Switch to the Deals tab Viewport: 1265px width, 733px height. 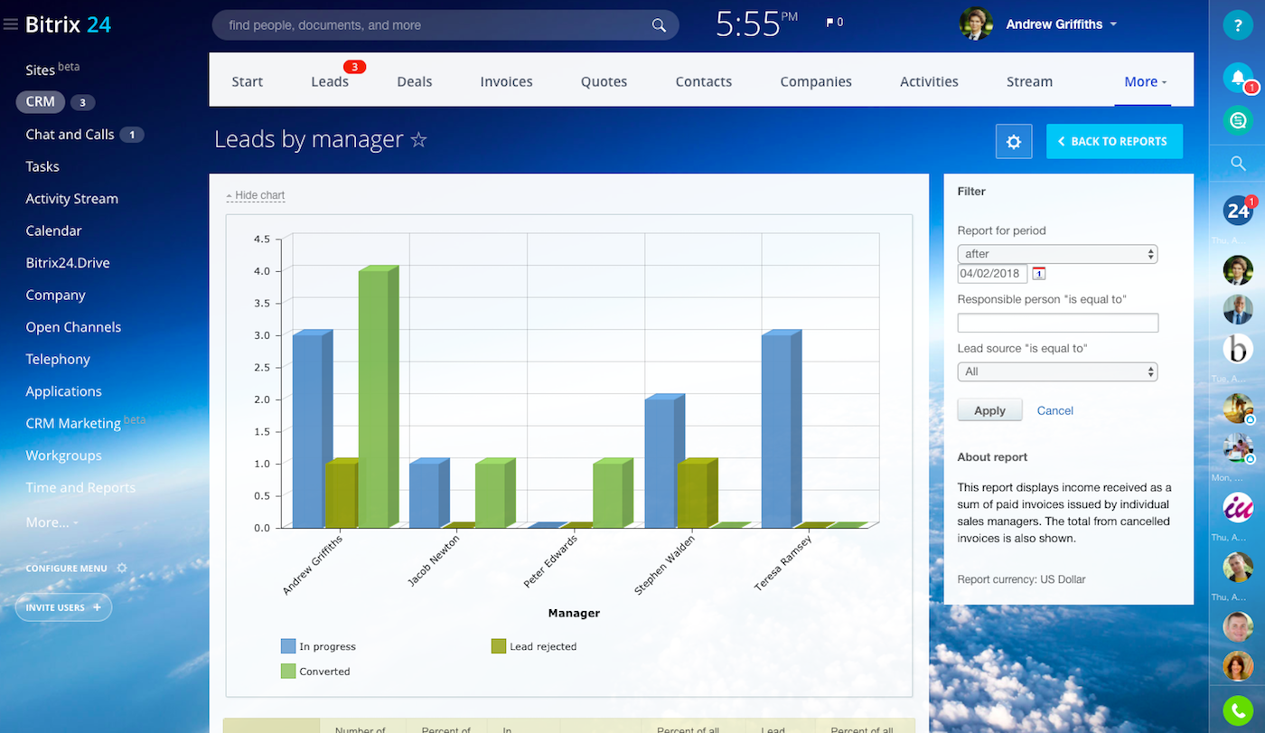415,81
